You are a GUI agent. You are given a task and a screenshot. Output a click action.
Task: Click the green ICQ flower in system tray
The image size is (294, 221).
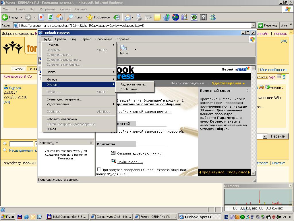242,217
